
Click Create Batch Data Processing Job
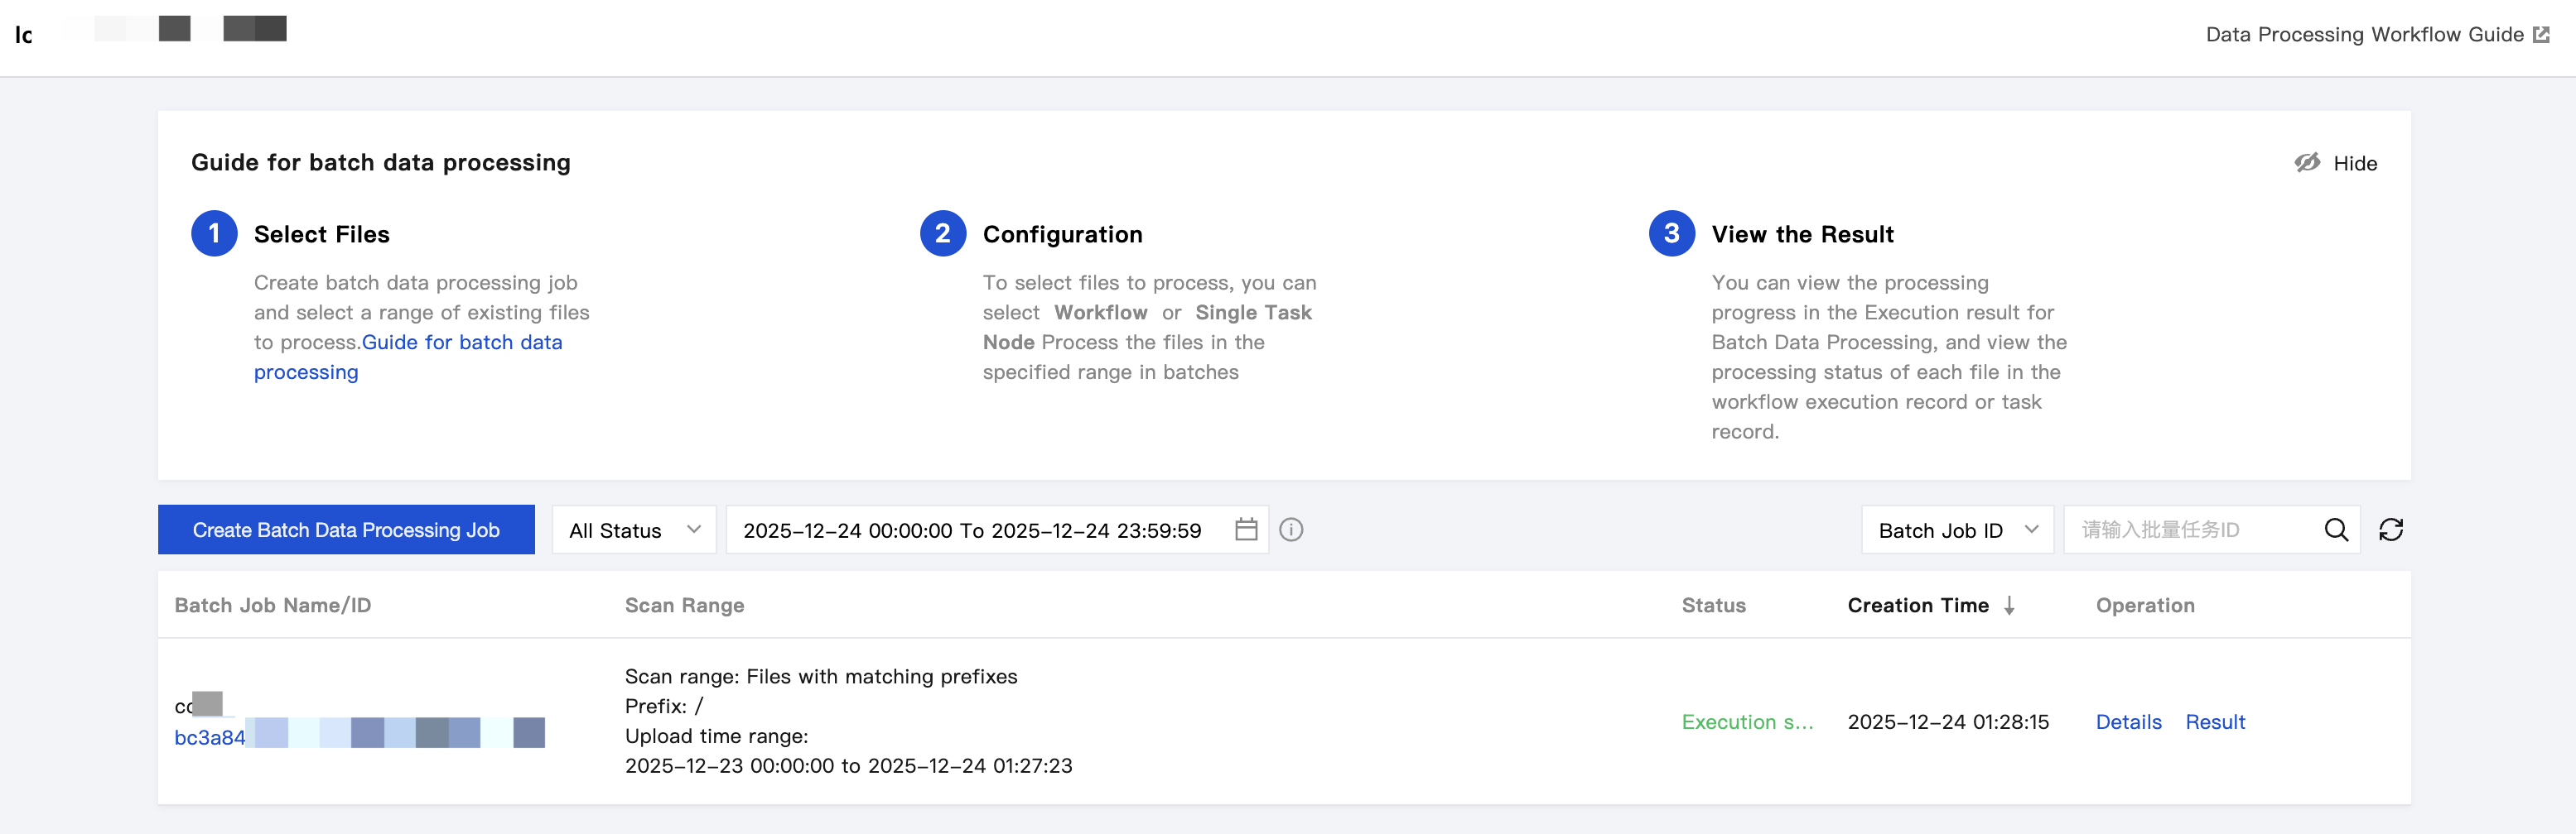click(x=346, y=530)
